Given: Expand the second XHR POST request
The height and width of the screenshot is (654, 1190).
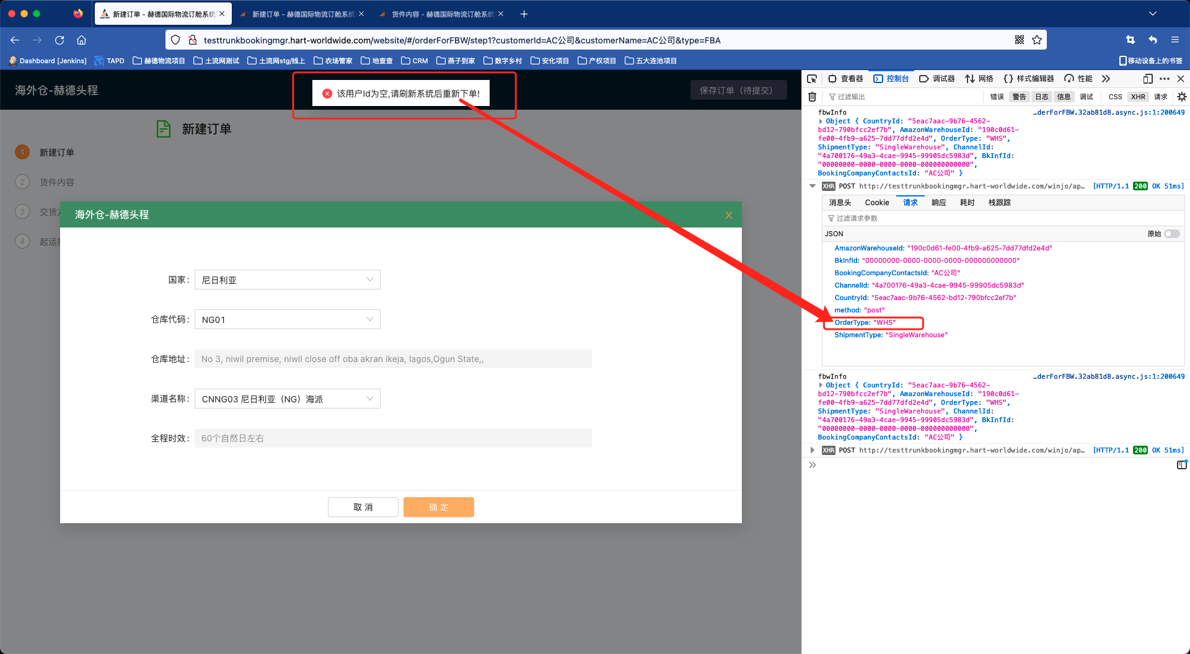Looking at the screenshot, I should point(813,450).
